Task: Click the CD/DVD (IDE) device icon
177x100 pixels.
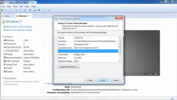Action: pos(5,51)
